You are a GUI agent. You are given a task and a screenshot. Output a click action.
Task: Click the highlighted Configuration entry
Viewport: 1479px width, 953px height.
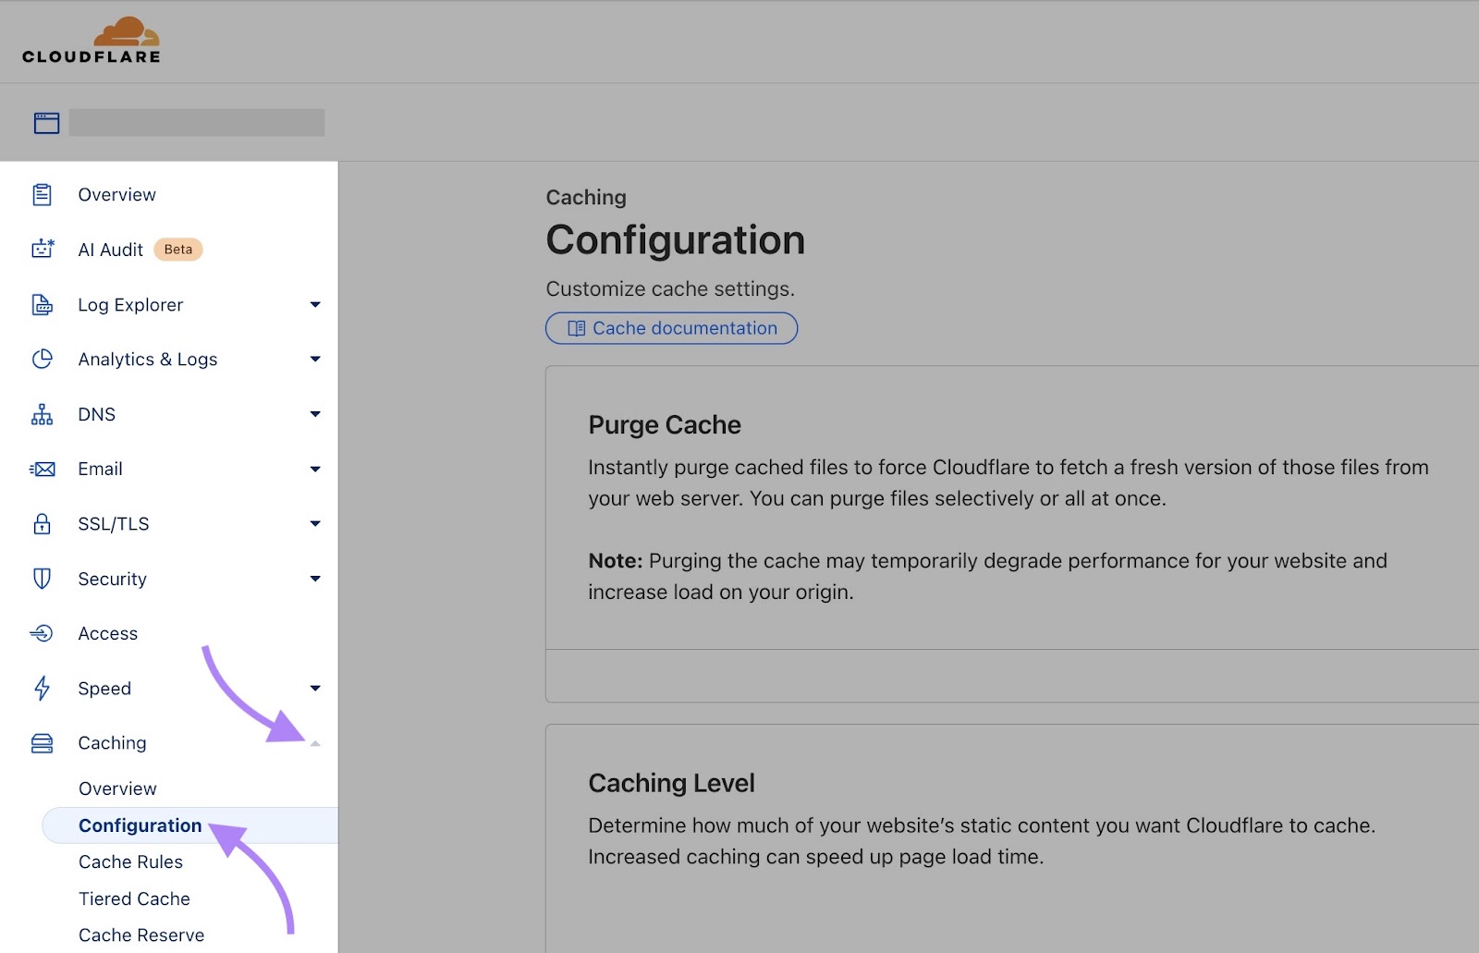pyautogui.click(x=140, y=825)
